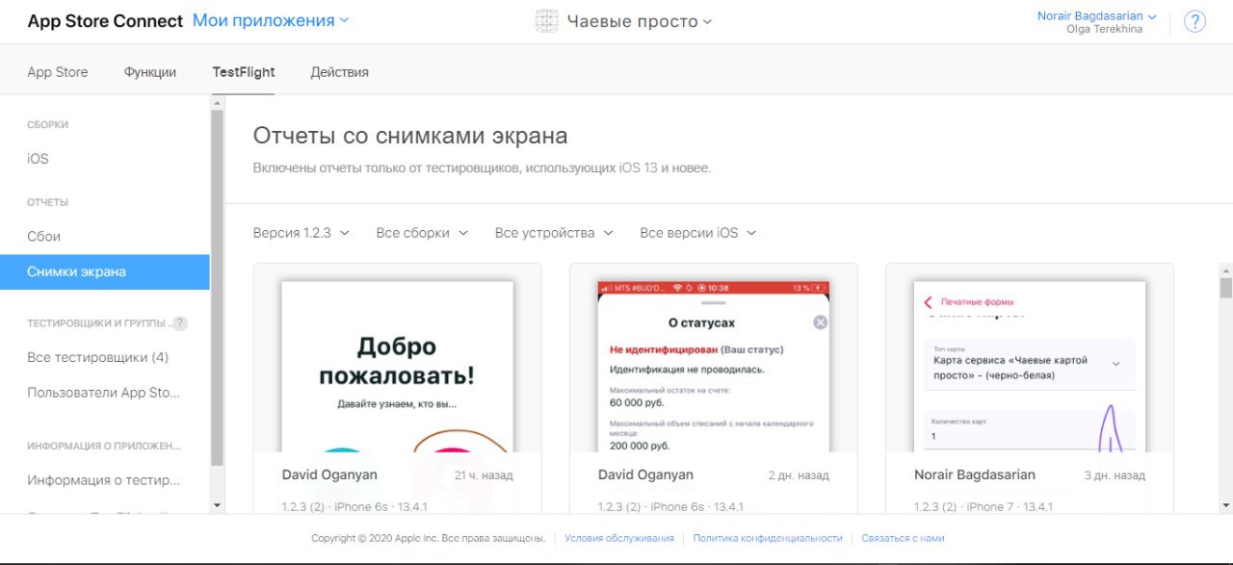Open the Политика конфиденциальности link
1233x565 pixels.
pos(768,538)
